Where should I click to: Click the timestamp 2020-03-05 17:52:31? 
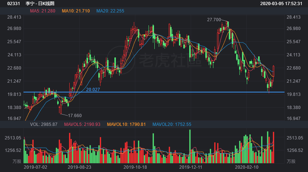coord(281,4)
